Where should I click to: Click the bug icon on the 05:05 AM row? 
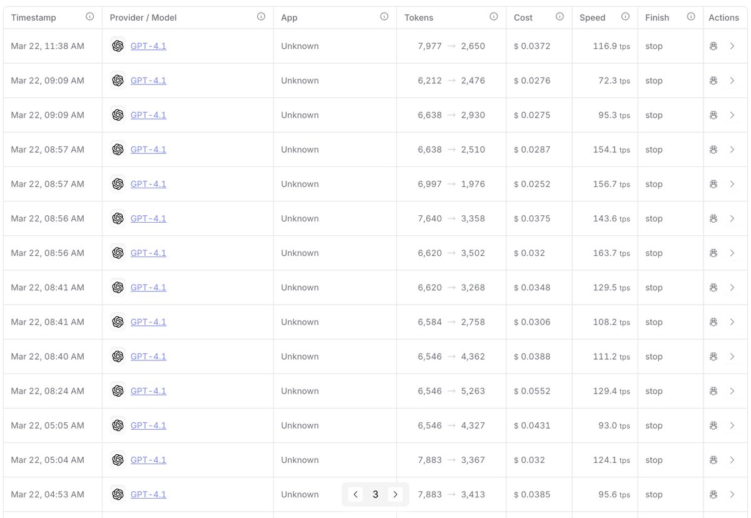(713, 425)
